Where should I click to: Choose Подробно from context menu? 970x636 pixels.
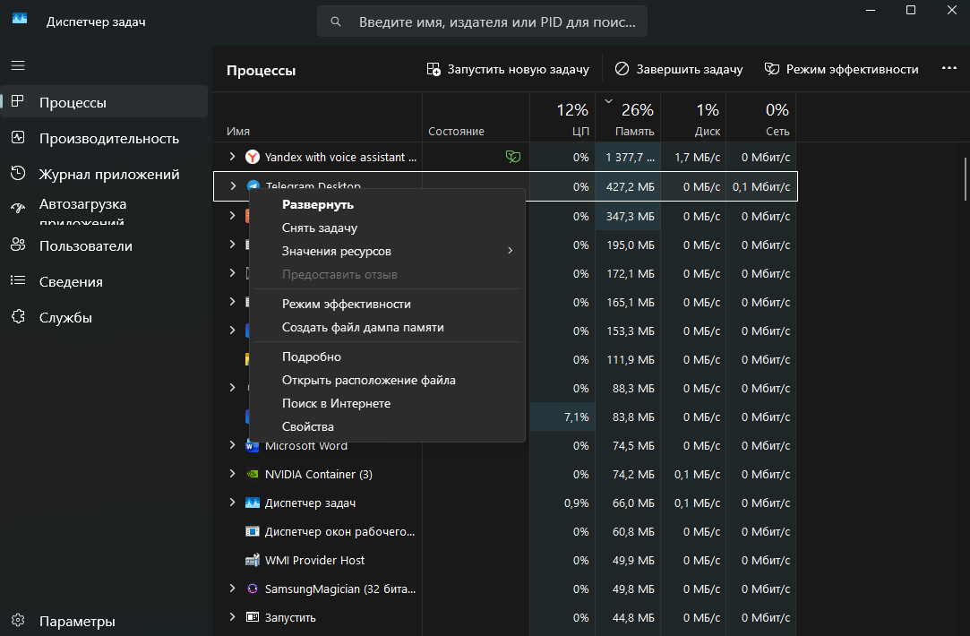click(x=387, y=357)
